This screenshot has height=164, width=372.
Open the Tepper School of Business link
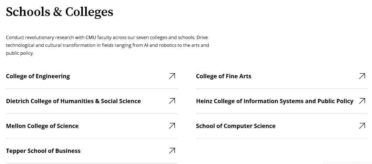(43, 151)
